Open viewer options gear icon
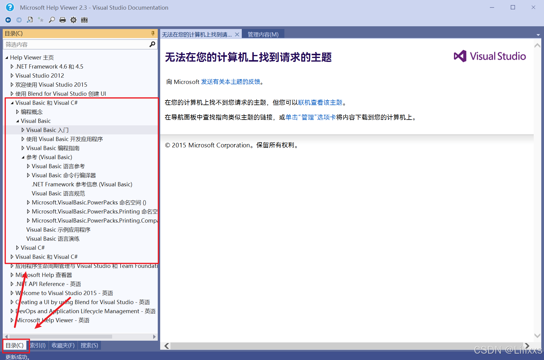544x360 pixels. 73,20
